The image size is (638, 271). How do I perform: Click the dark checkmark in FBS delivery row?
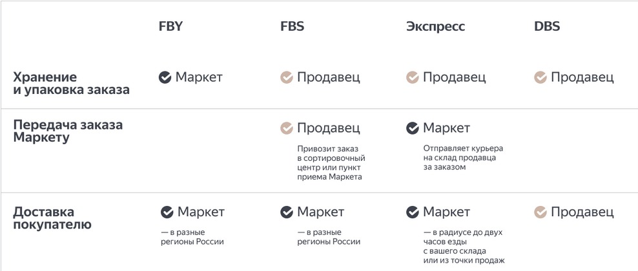pos(287,212)
